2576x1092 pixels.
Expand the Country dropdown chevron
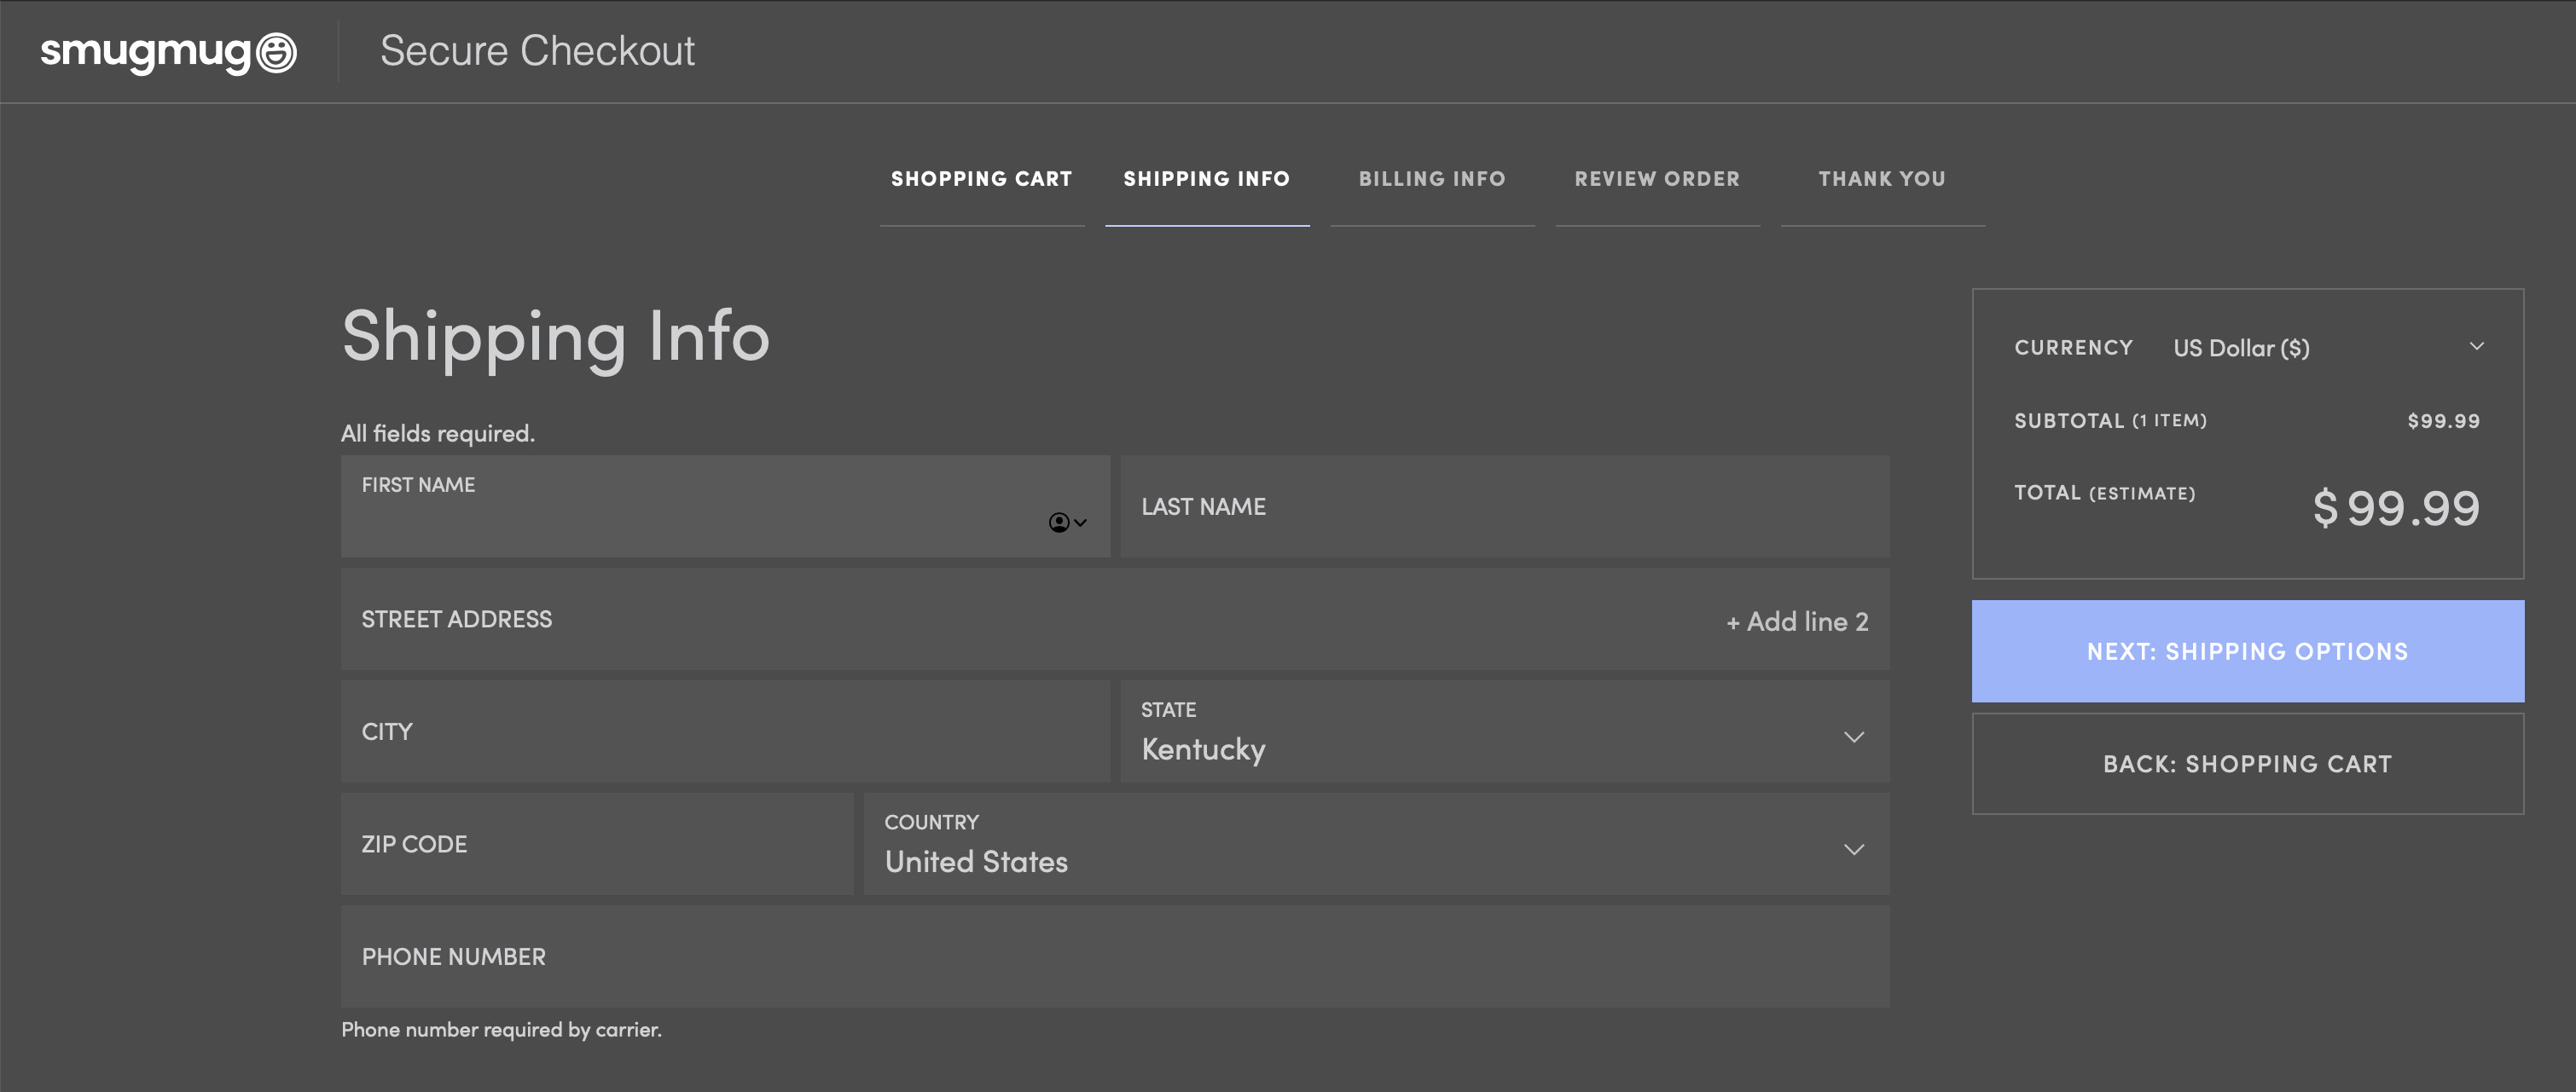point(1853,850)
